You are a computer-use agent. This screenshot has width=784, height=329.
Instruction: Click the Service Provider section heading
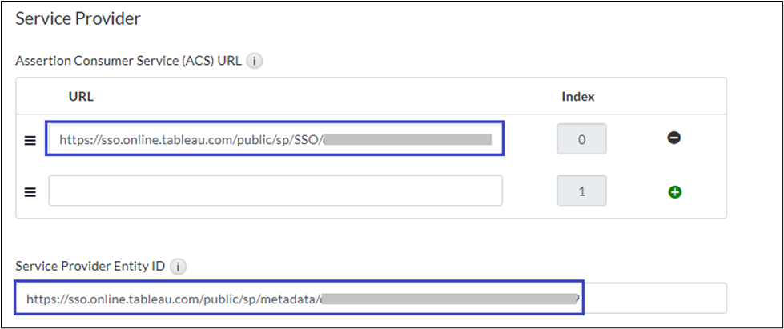pos(78,18)
